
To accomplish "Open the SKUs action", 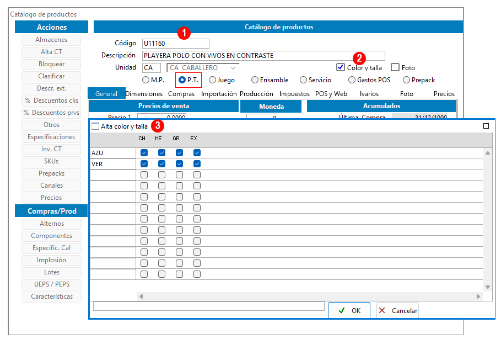I will click(51, 162).
